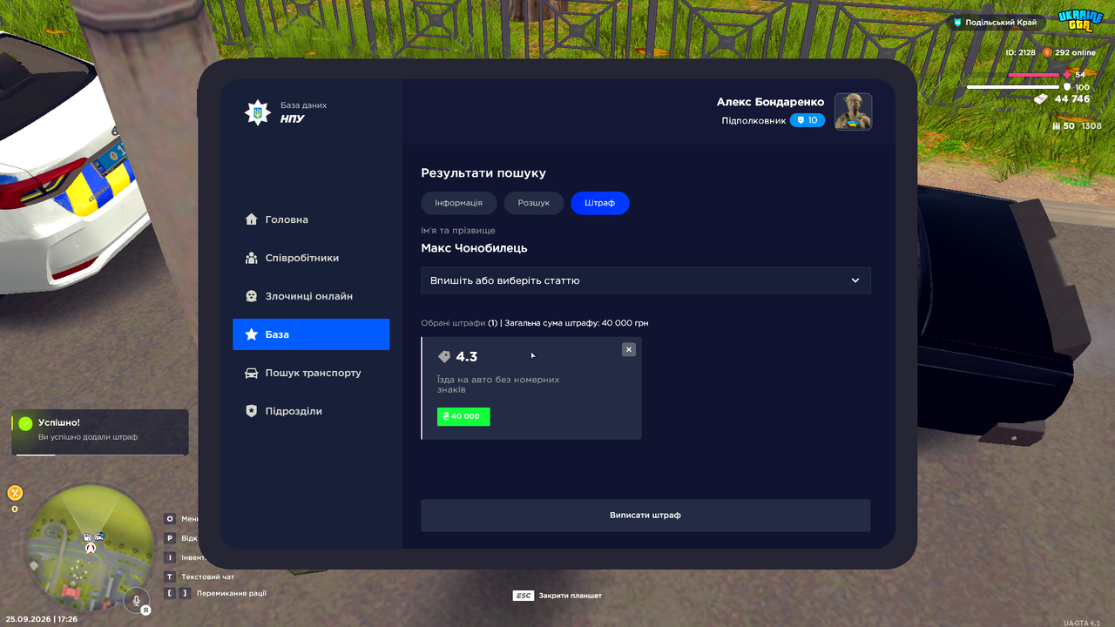The width and height of the screenshot is (1115, 627).
Task: Click the house icon beside Головна
Action: tap(252, 219)
